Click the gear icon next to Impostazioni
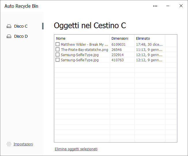 click(x=9, y=144)
